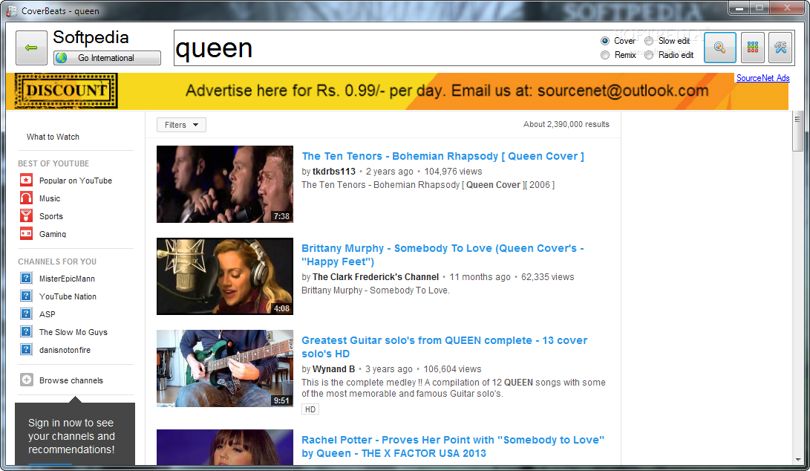The image size is (810, 471).
Task: Open the ASP channel link
Action: click(x=47, y=314)
